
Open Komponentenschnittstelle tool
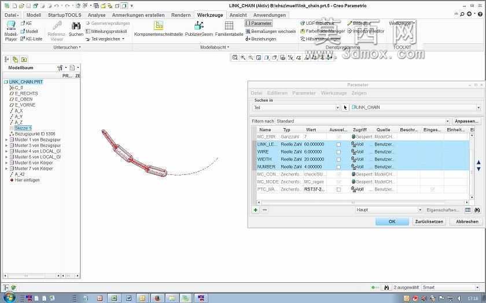(x=159, y=29)
